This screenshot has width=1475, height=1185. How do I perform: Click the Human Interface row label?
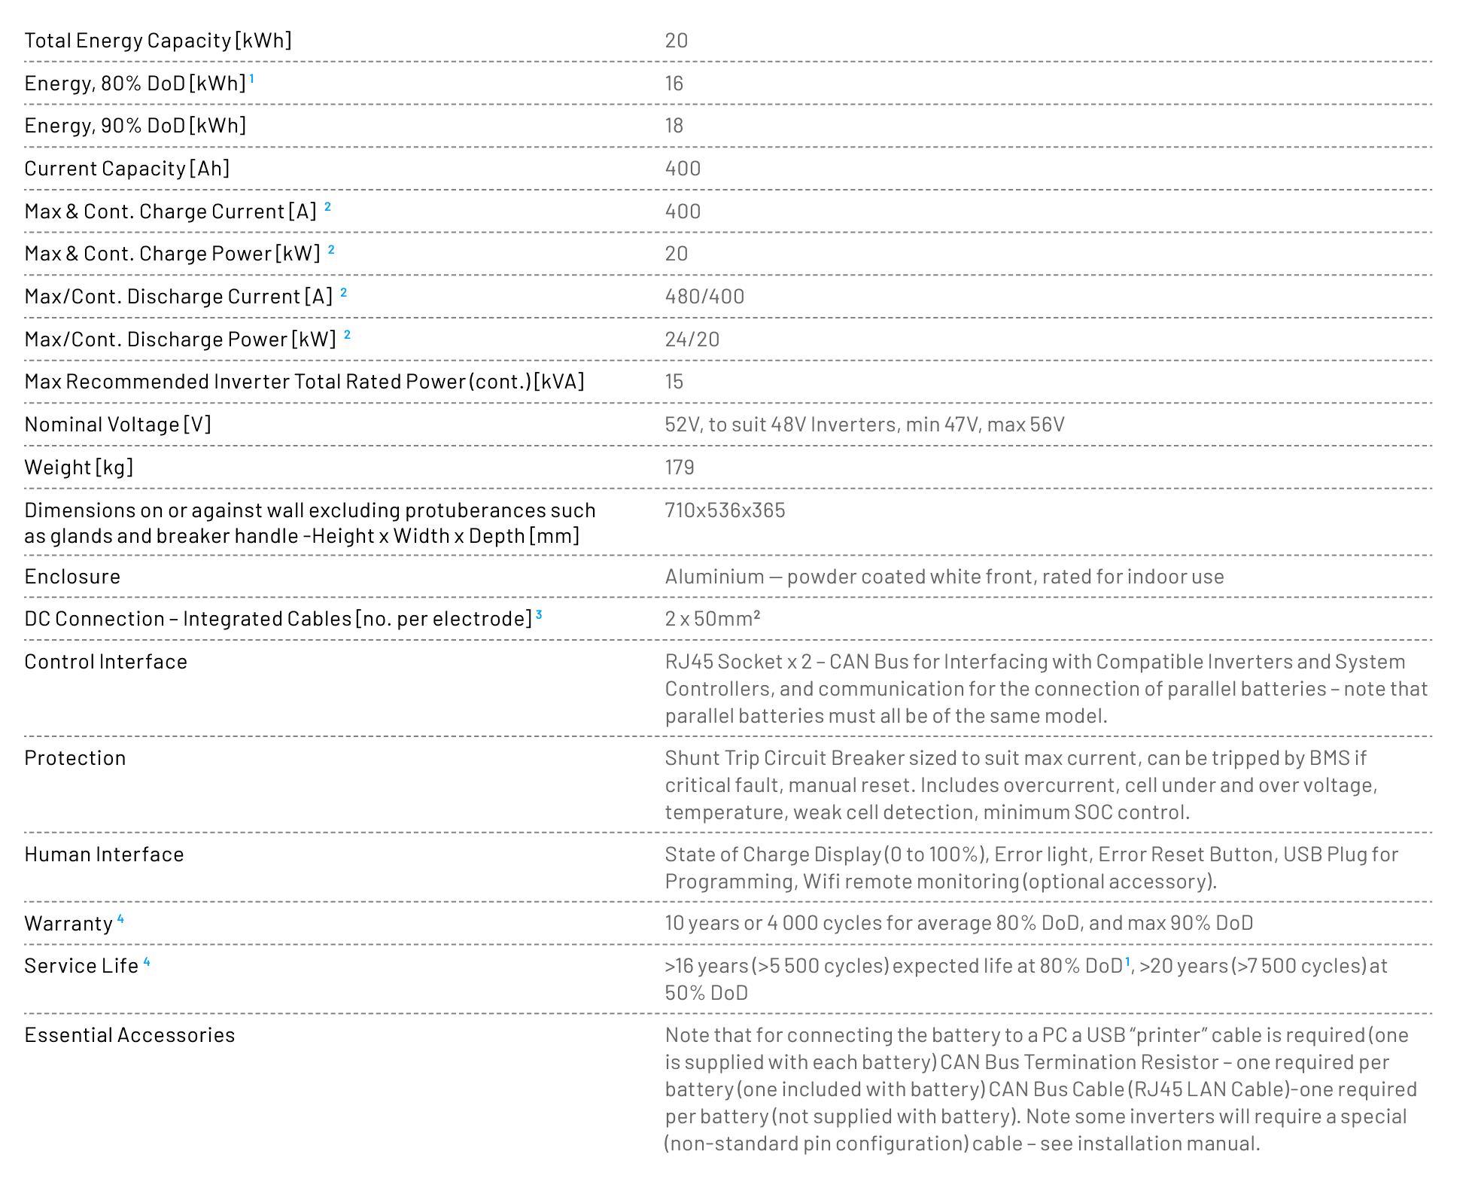(104, 854)
